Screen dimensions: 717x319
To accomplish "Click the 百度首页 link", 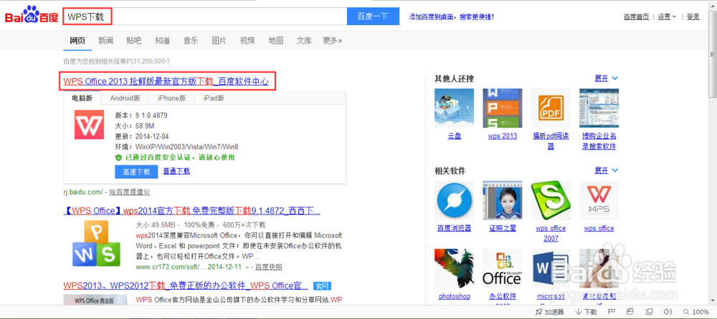I will (636, 17).
